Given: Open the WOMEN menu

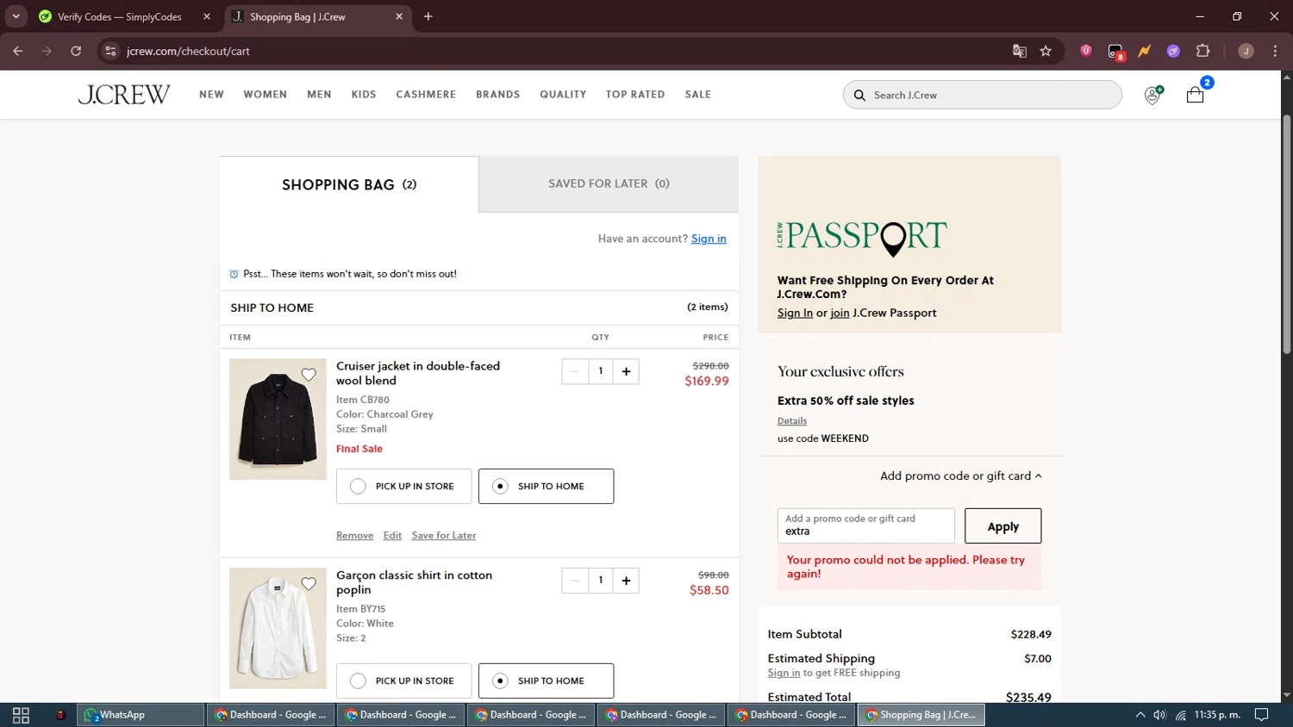Looking at the screenshot, I should tap(265, 95).
